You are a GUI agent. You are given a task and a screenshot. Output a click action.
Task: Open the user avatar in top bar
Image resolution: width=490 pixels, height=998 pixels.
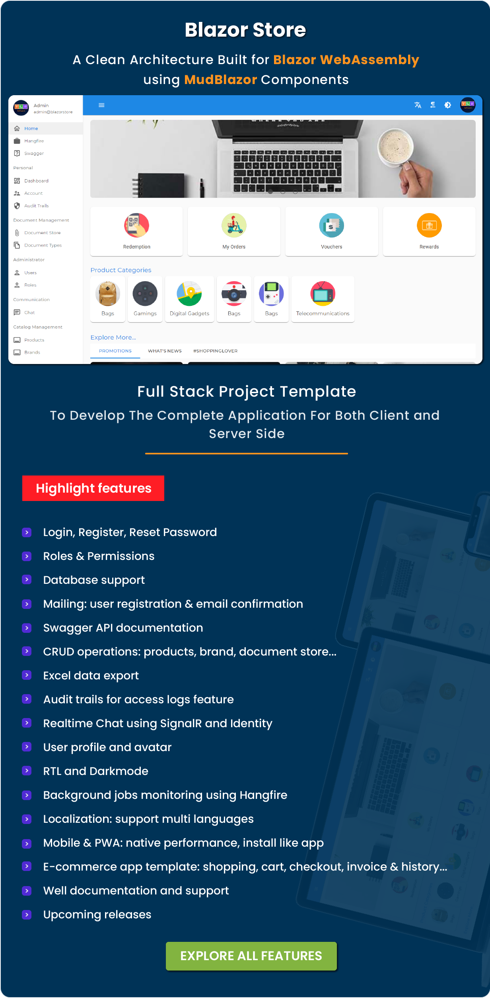[468, 105]
